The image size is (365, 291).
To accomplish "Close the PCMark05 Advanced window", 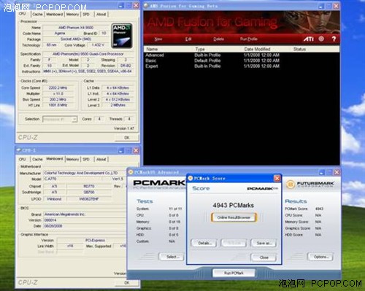I will 337,172.
